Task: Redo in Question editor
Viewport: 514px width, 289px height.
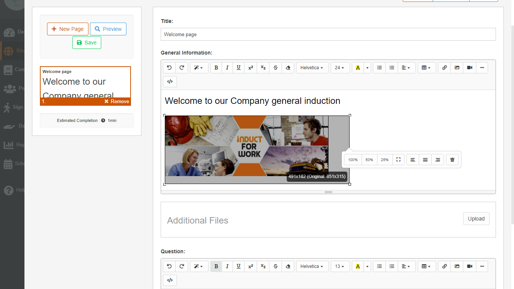Action: (x=182, y=266)
